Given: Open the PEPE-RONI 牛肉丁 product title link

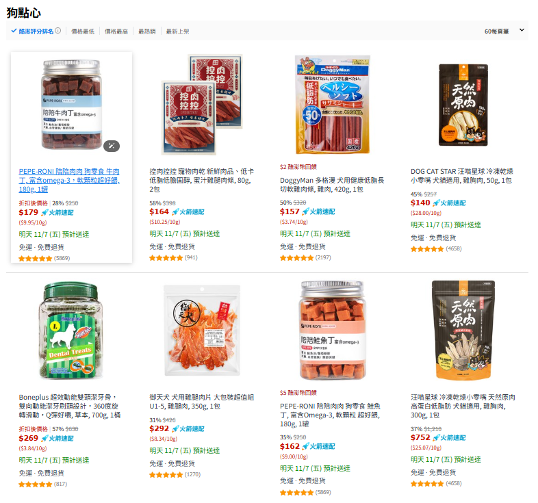Looking at the screenshot, I should pyautogui.click(x=69, y=180).
